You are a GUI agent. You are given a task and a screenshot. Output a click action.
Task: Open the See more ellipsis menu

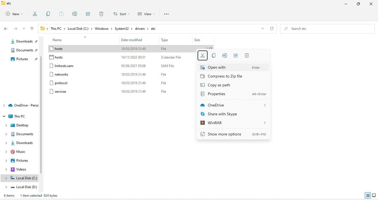pyautogui.click(x=166, y=14)
